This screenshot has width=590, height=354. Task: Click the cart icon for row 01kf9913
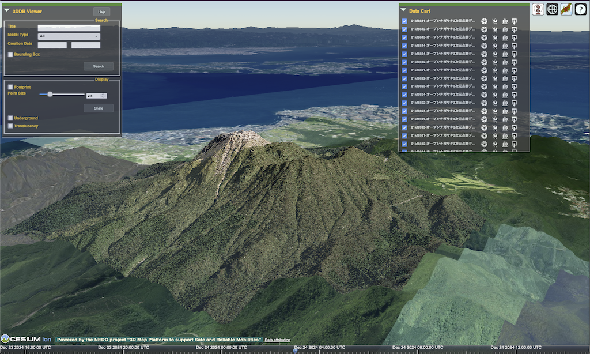click(495, 127)
